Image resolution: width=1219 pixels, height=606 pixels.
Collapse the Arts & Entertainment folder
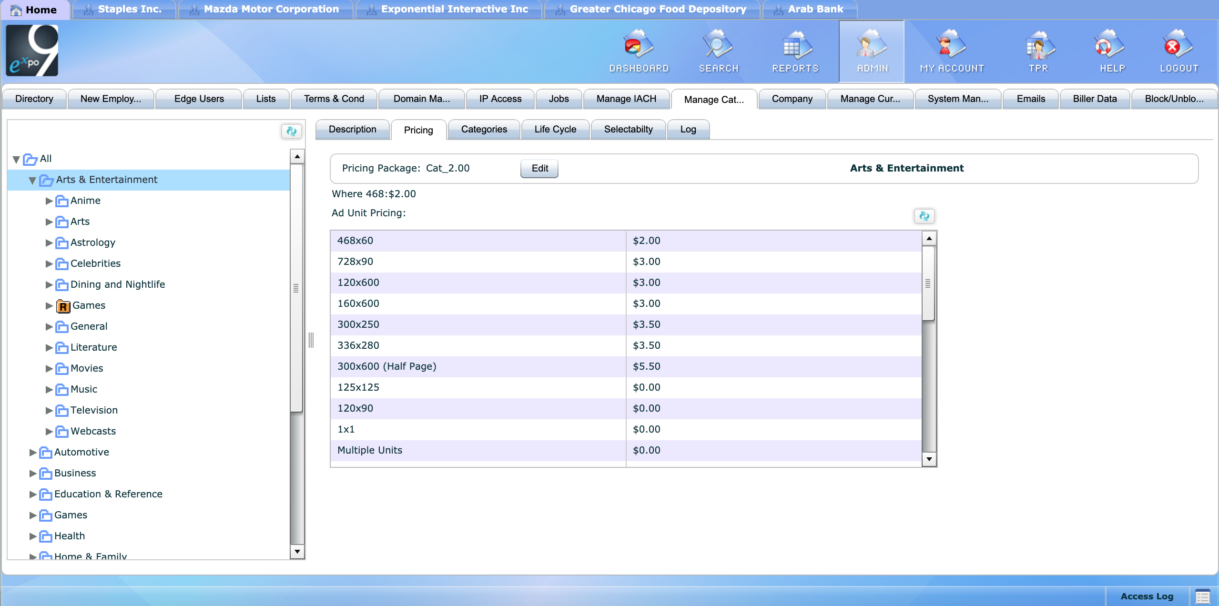pos(32,180)
